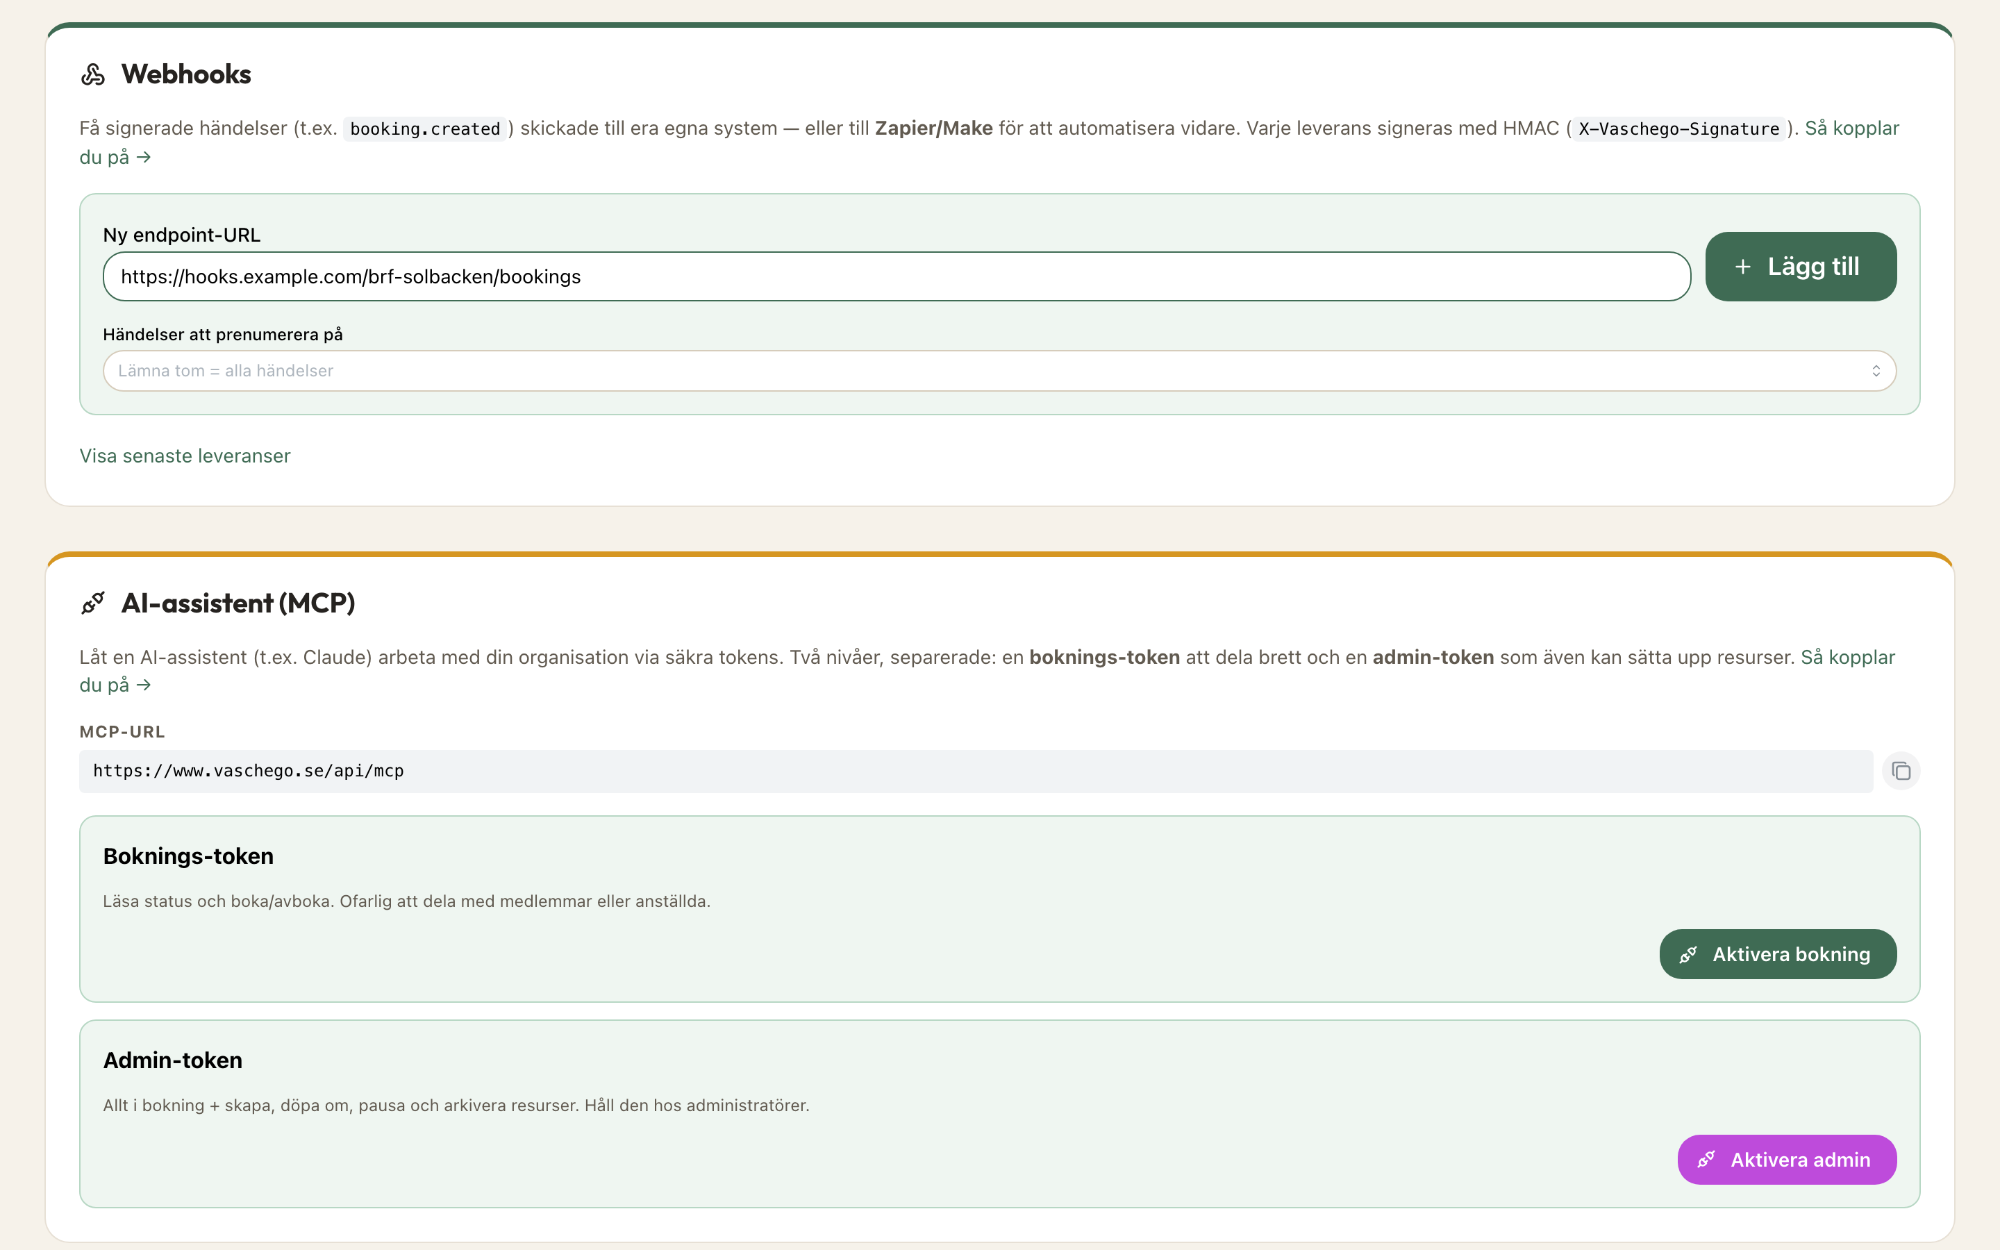This screenshot has width=2000, height=1250.
Task: Click the Admin-token heading
Action: pos(173,1060)
